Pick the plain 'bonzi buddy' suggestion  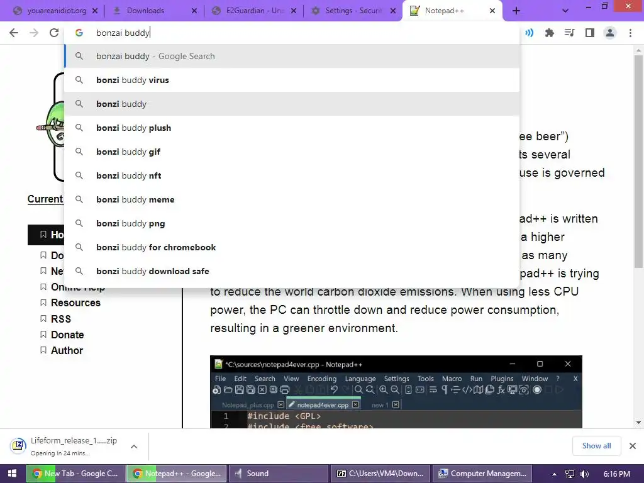point(292,104)
